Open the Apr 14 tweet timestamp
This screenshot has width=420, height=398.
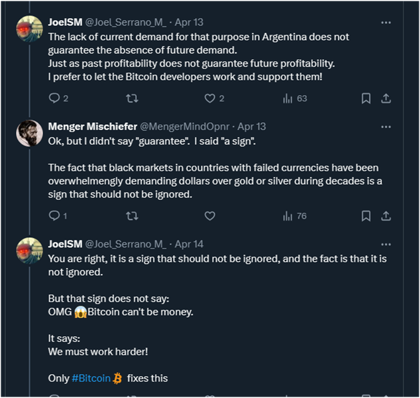pyautogui.click(x=189, y=244)
